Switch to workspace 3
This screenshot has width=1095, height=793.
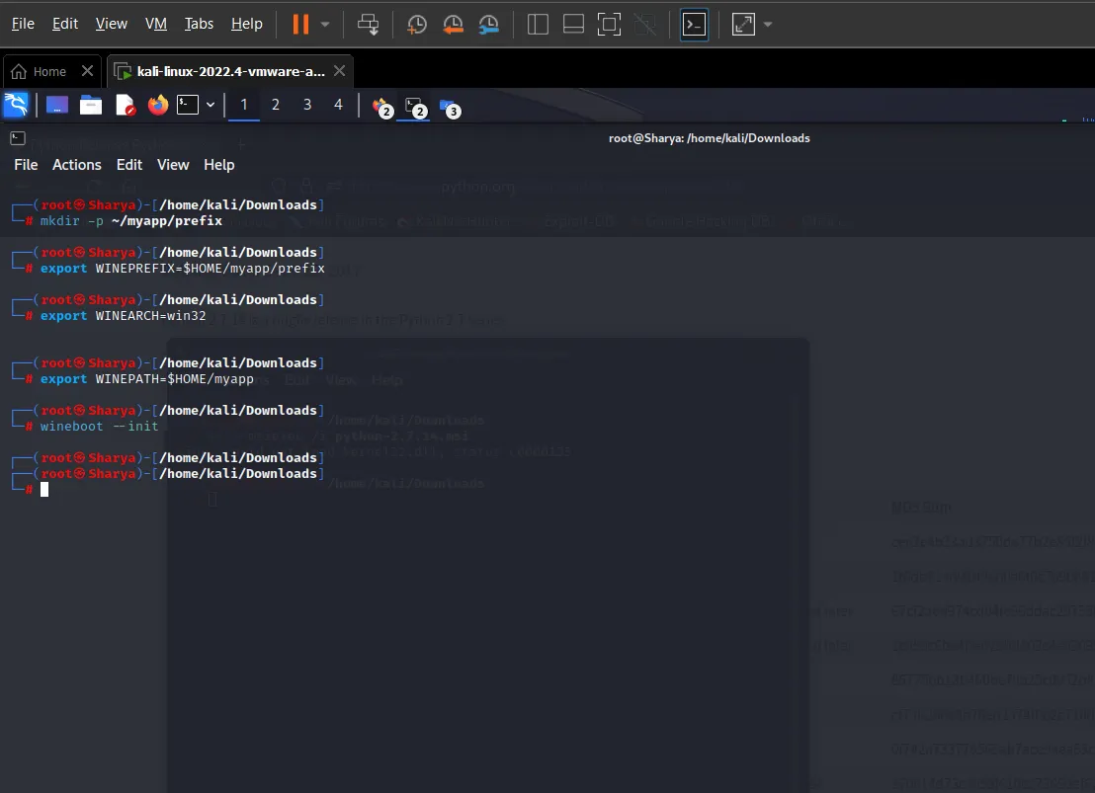click(x=306, y=104)
